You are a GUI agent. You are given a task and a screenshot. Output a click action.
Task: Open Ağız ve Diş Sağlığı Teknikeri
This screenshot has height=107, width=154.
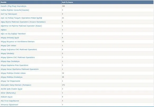click(13, 34)
